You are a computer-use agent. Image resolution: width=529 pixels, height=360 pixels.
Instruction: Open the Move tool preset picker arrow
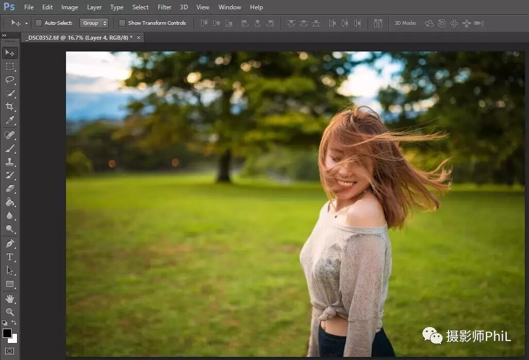[26, 23]
